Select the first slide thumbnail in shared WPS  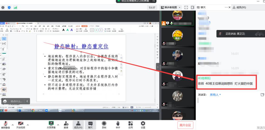4,39
